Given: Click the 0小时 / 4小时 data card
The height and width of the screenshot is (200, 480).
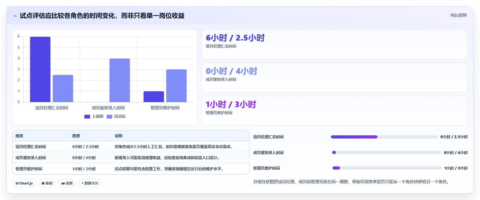Looking at the screenshot, I should pyautogui.click(x=334, y=78).
